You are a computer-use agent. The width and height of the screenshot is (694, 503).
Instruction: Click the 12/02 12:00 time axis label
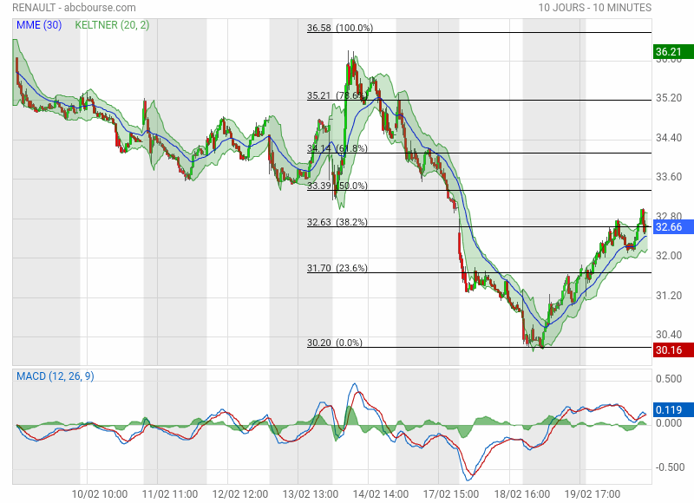240,493
